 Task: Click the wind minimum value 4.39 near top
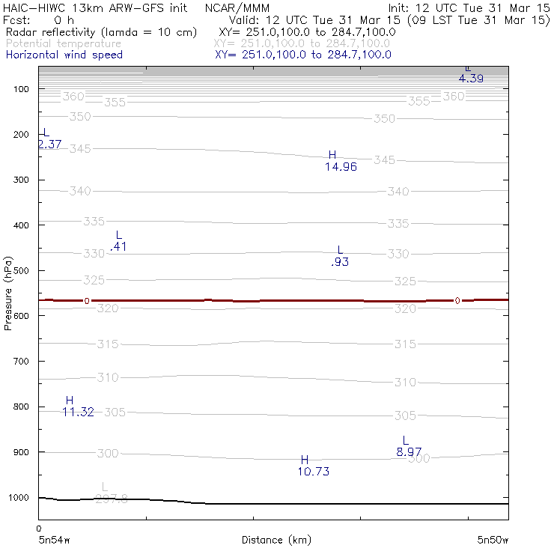[471, 78]
